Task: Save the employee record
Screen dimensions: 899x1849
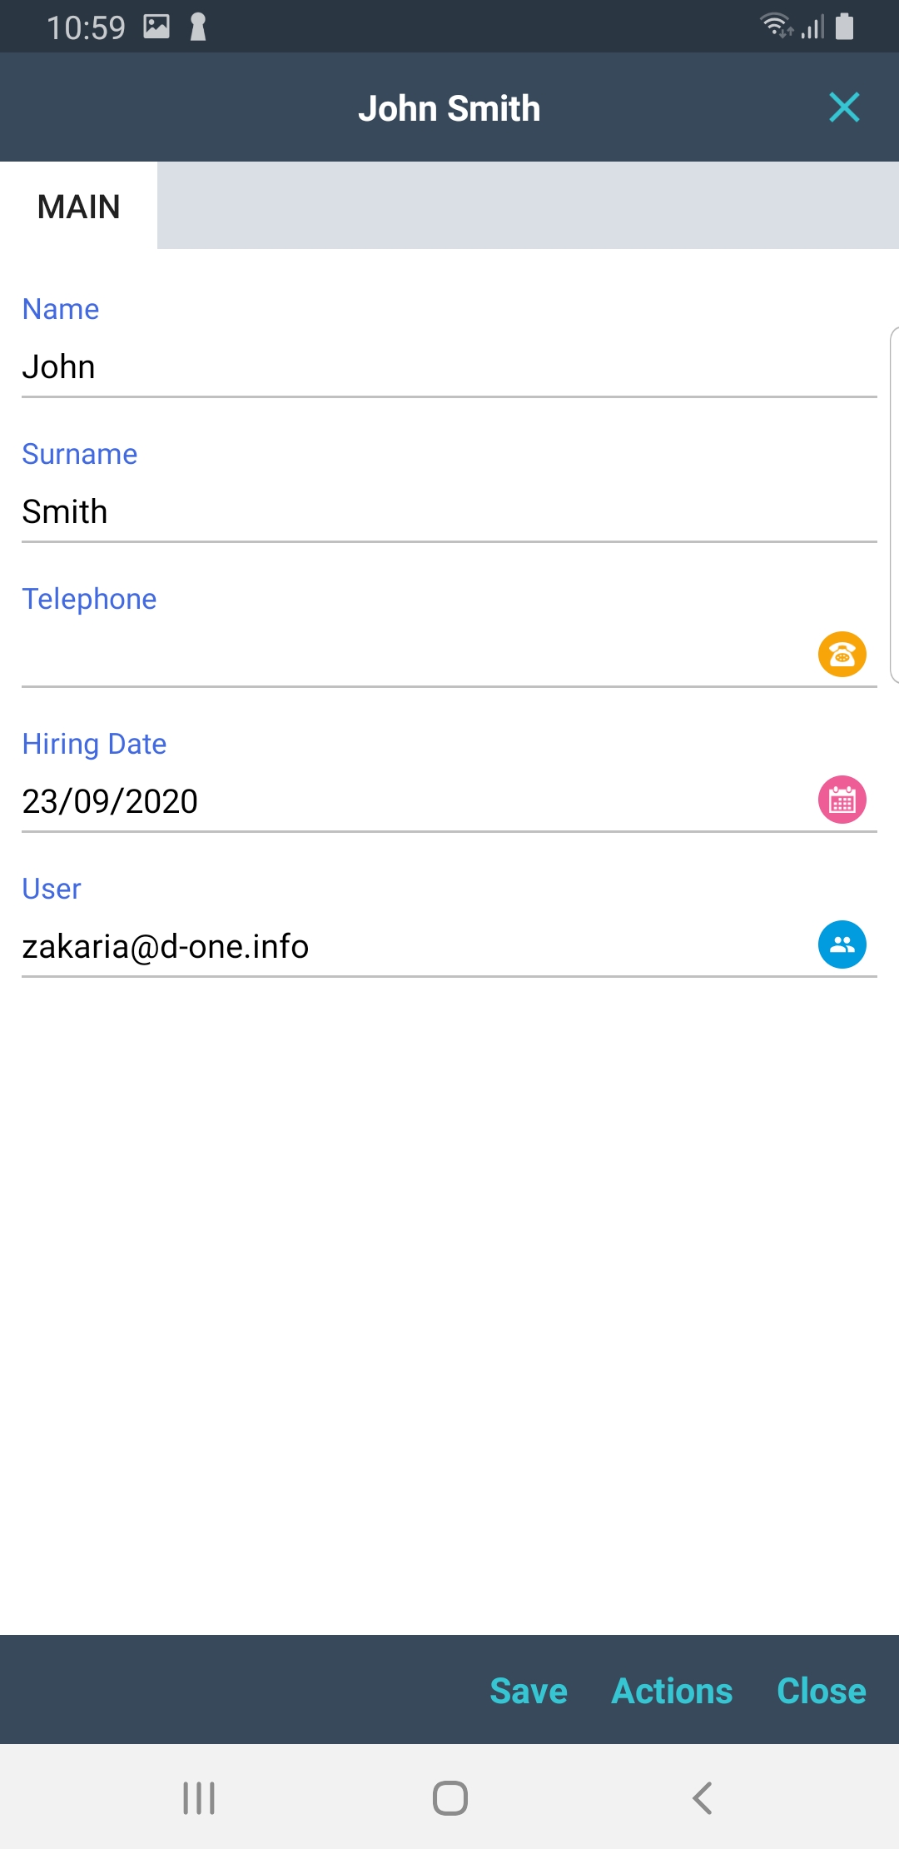Action: (x=529, y=1691)
